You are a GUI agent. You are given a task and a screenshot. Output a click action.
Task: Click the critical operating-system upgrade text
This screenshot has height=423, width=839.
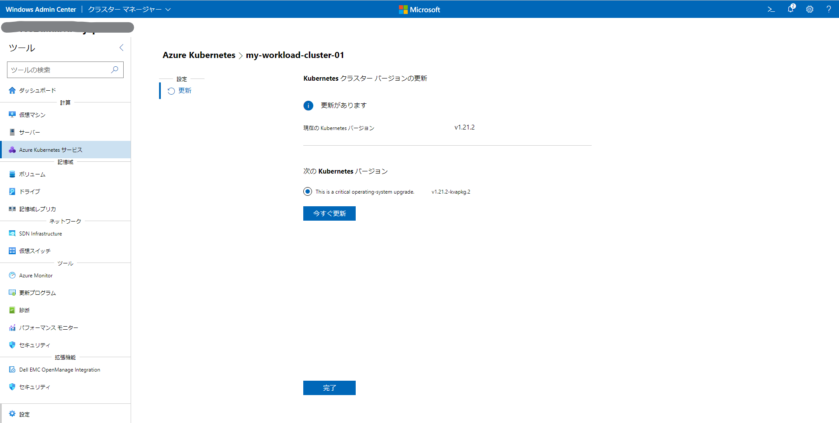pyautogui.click(x=365, y=192)
